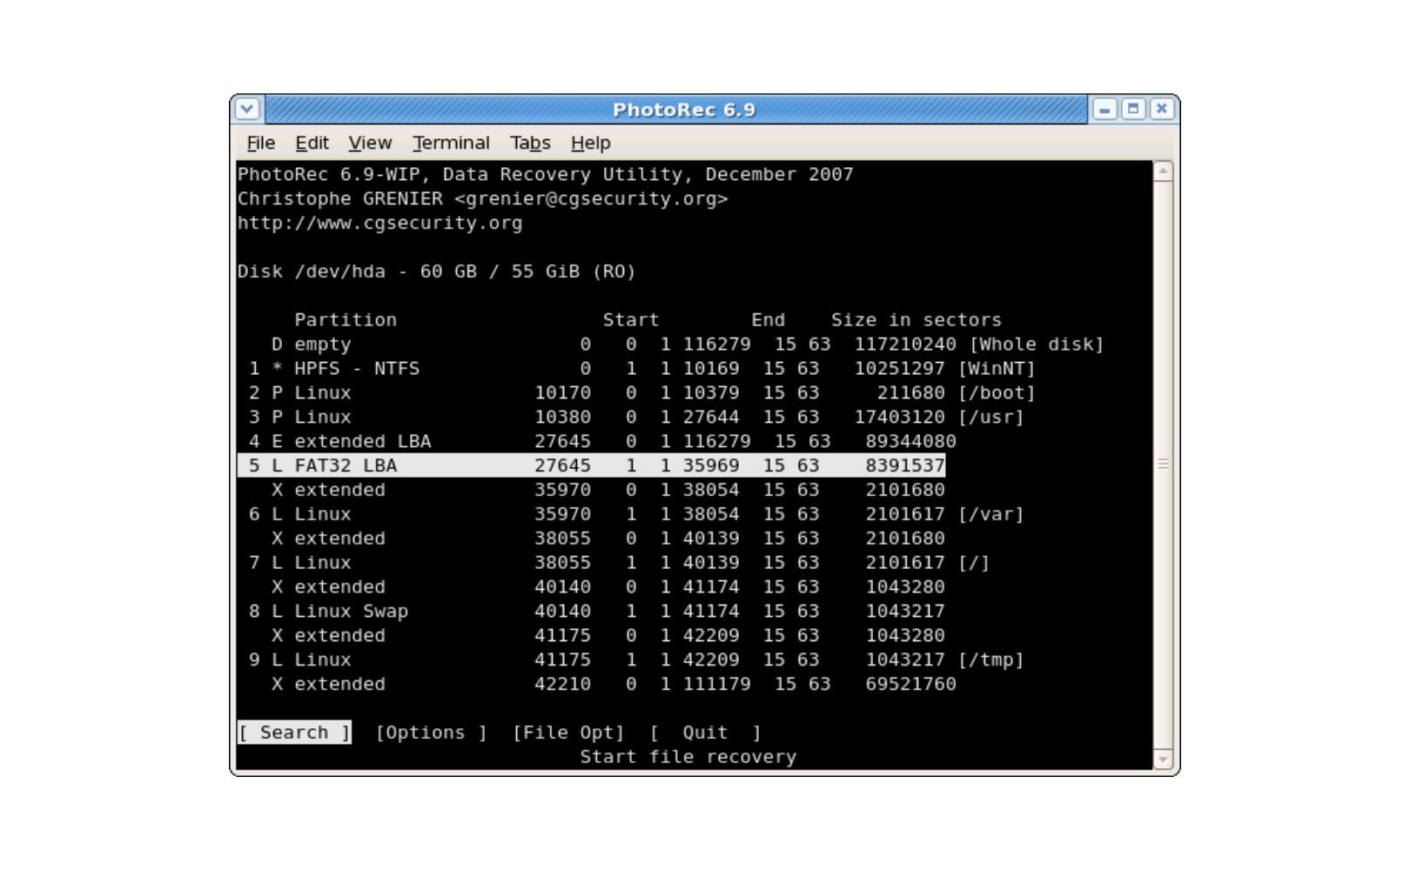The width and height of the screenshot is (1410, 870).
Task: Click the Partition column header
Action: pyautogui.click(x=346, y=320)
